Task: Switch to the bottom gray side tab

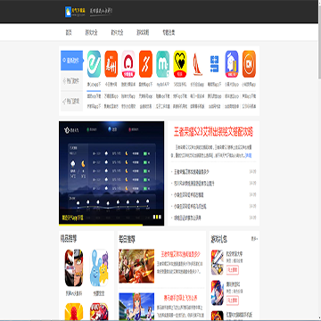Action: point(71,101)
